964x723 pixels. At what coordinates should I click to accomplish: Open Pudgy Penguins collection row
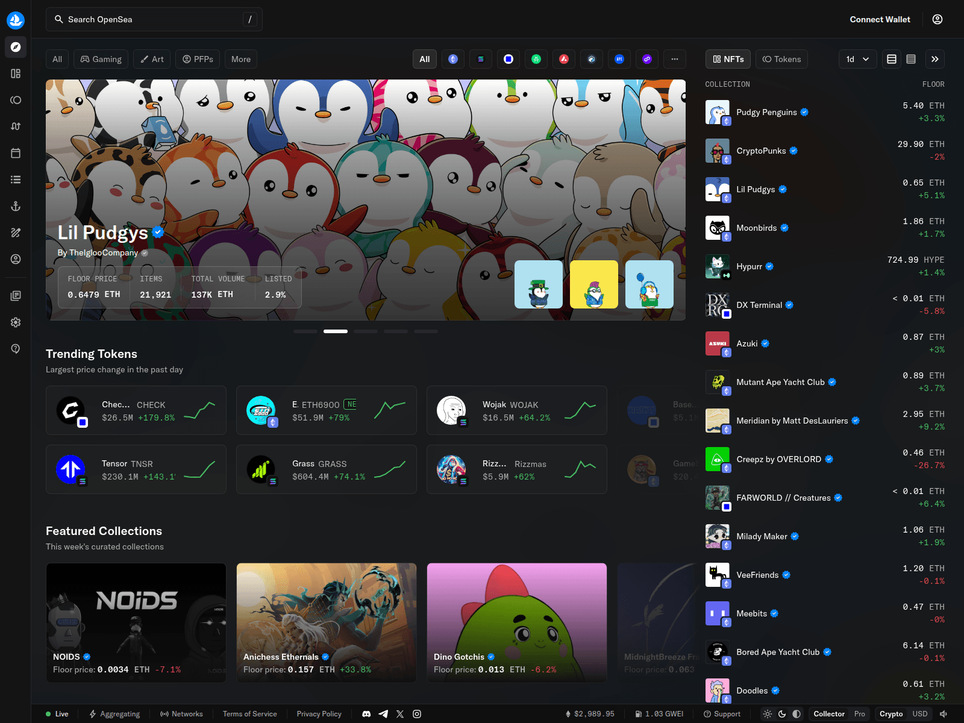825,112
